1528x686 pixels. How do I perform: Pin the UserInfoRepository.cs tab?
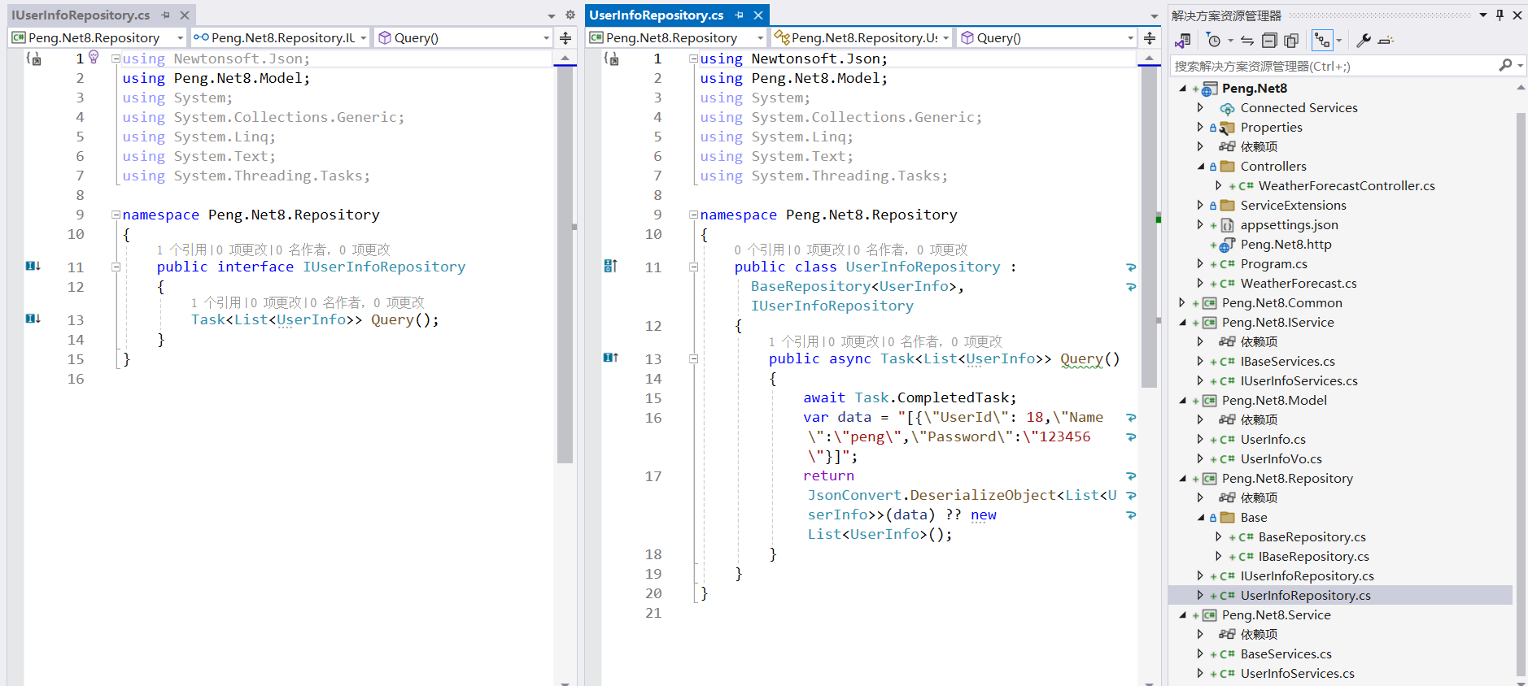coord(739,15)
